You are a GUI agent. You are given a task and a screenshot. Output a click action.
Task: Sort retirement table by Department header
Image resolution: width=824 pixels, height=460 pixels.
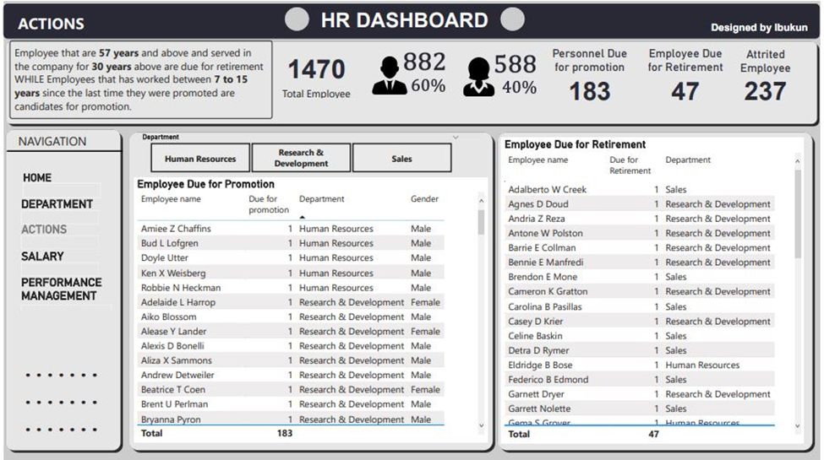(x=688, y=160)
